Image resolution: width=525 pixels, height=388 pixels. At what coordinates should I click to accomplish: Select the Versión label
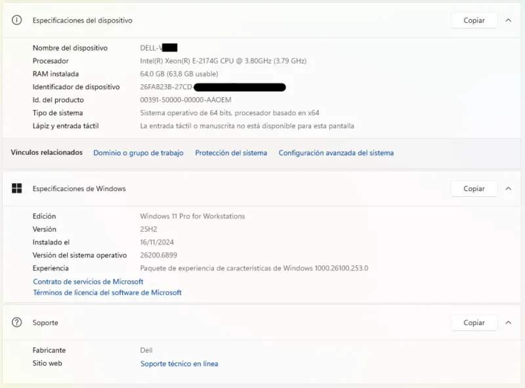[x=44, y=229]
